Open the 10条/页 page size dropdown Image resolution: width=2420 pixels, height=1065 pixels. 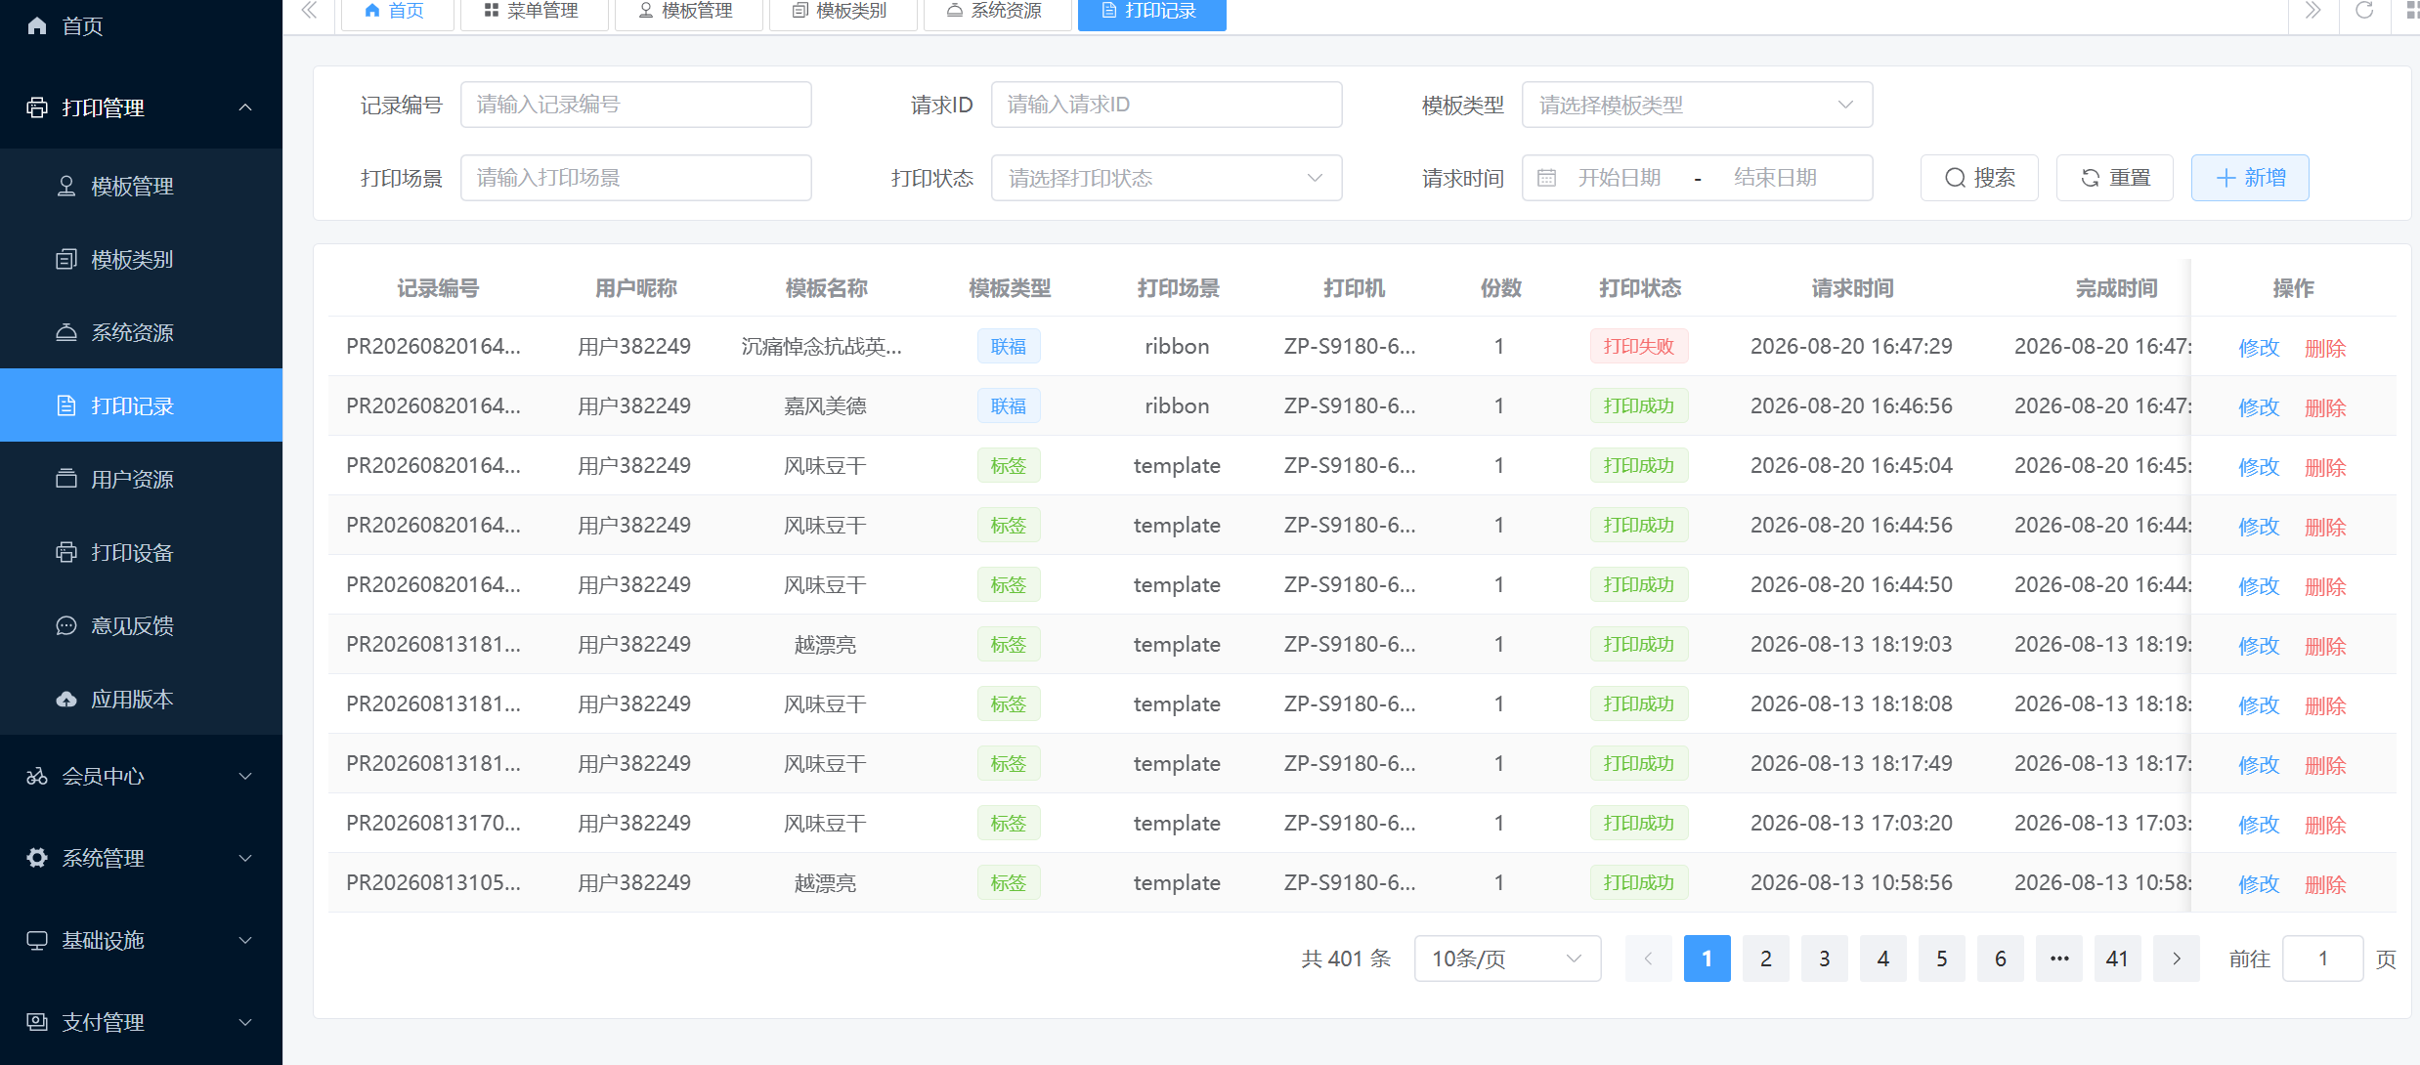[x=1507, y=958]
